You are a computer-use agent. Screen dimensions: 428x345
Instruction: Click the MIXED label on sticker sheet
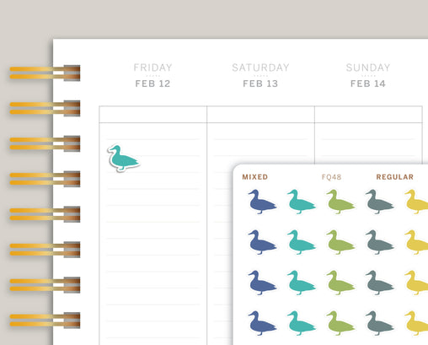click(x=255, y=177)
